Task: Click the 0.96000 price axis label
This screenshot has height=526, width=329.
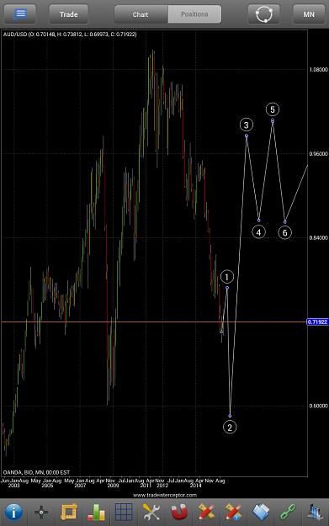Action: (x=318, y=154)
